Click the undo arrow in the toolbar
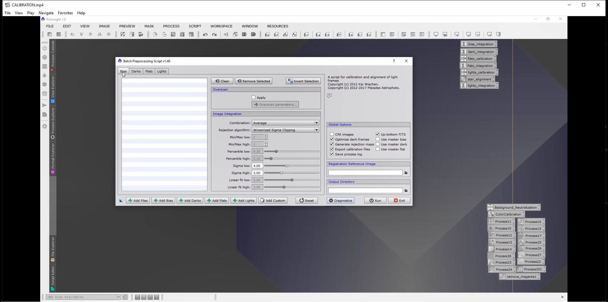This screenshot has width=608, height=302. 205,35
